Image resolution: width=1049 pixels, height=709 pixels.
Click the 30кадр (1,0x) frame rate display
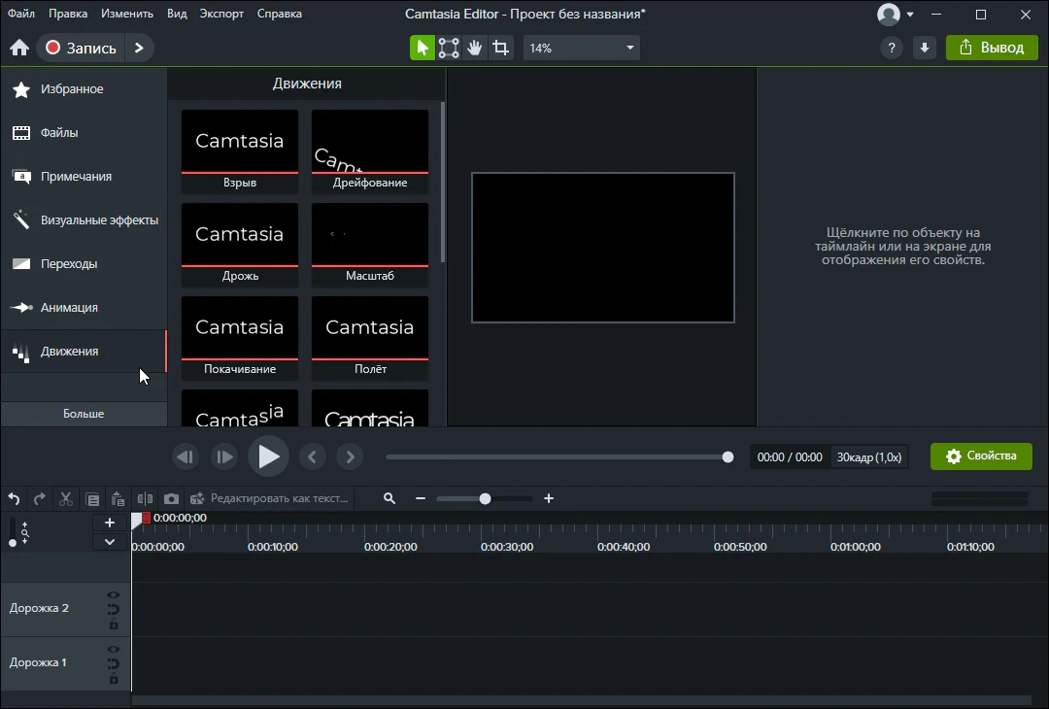tap(869, 456)
